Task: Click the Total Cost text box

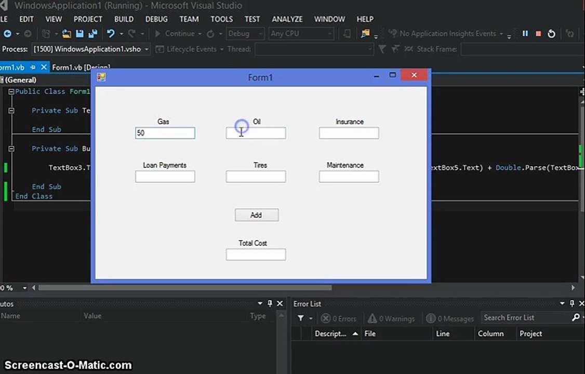Action: (x=256, y=255)
